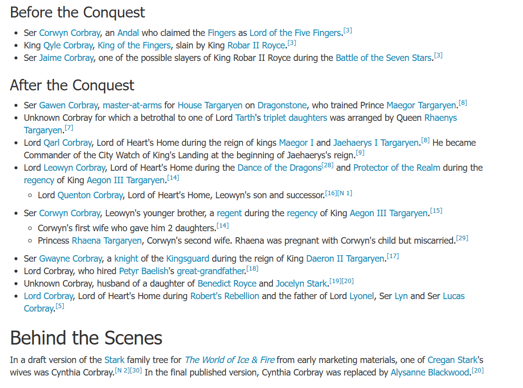The image size is (523, 388).
Task: Open Battle of the Seven Stars link
Action: click(x=384, y=58)
